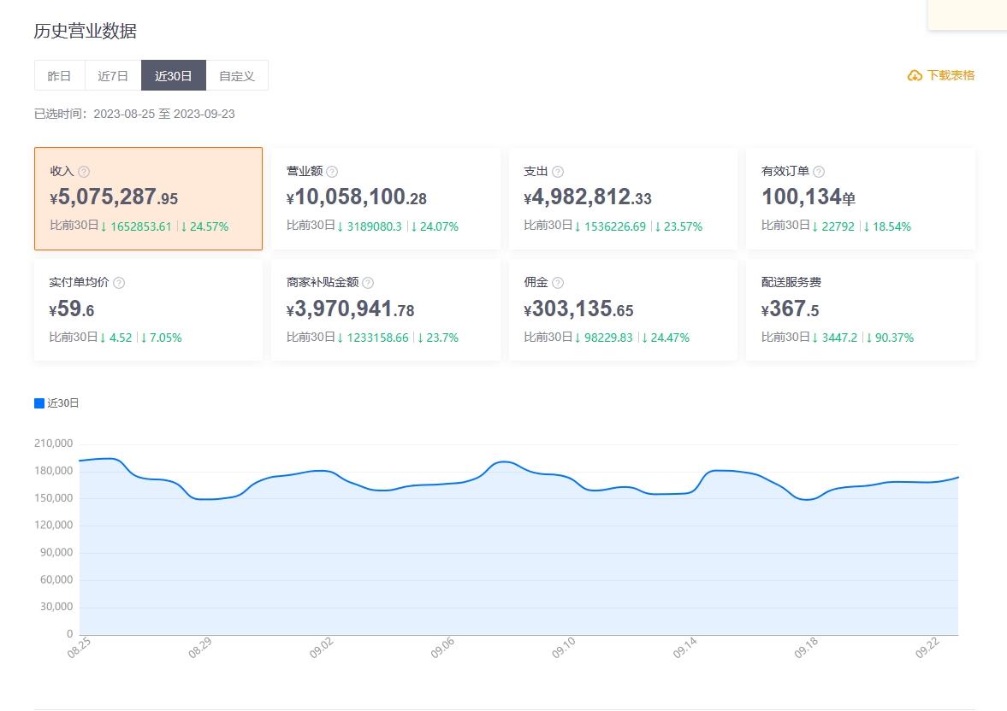Select the 营业额 metric card
The width and height of the screenshot is (1007, 711).
click(386, 198)
